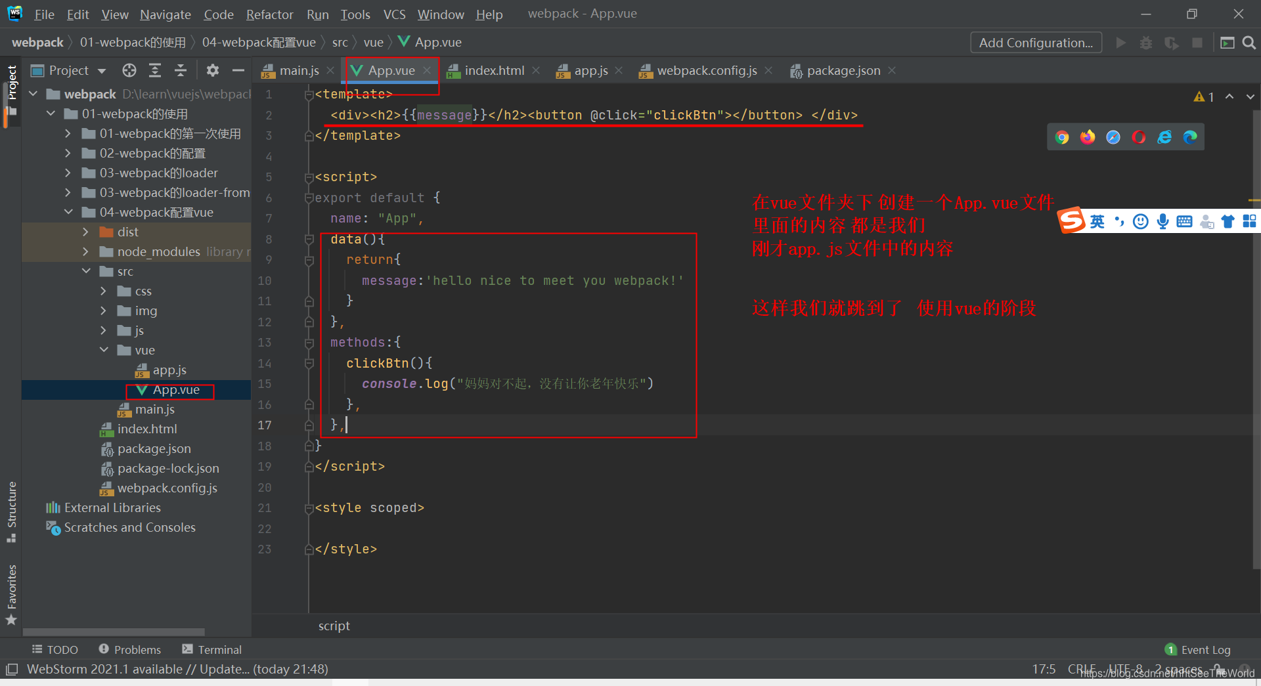Expand the dist folder
1261x686 pixels.
pos(85,232)
